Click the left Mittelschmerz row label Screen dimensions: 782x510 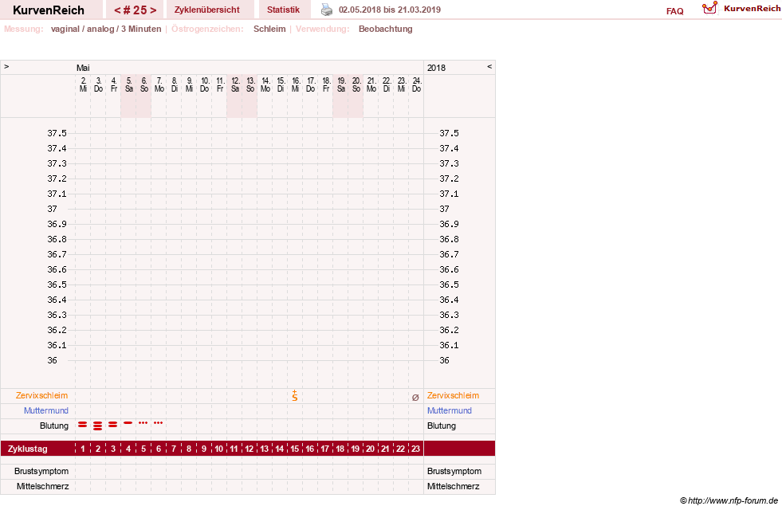coord(42,486)
